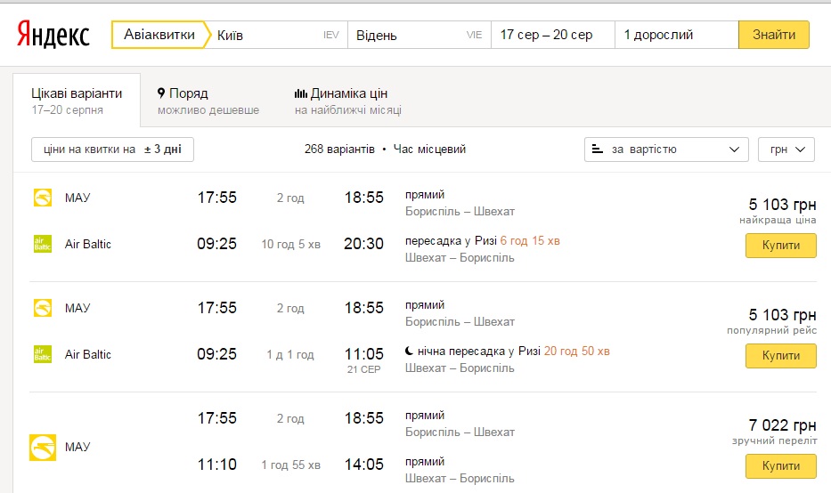Select the Цікаві варіанти tab
This screenshot has width=831, height=493.
click(77, 101)
